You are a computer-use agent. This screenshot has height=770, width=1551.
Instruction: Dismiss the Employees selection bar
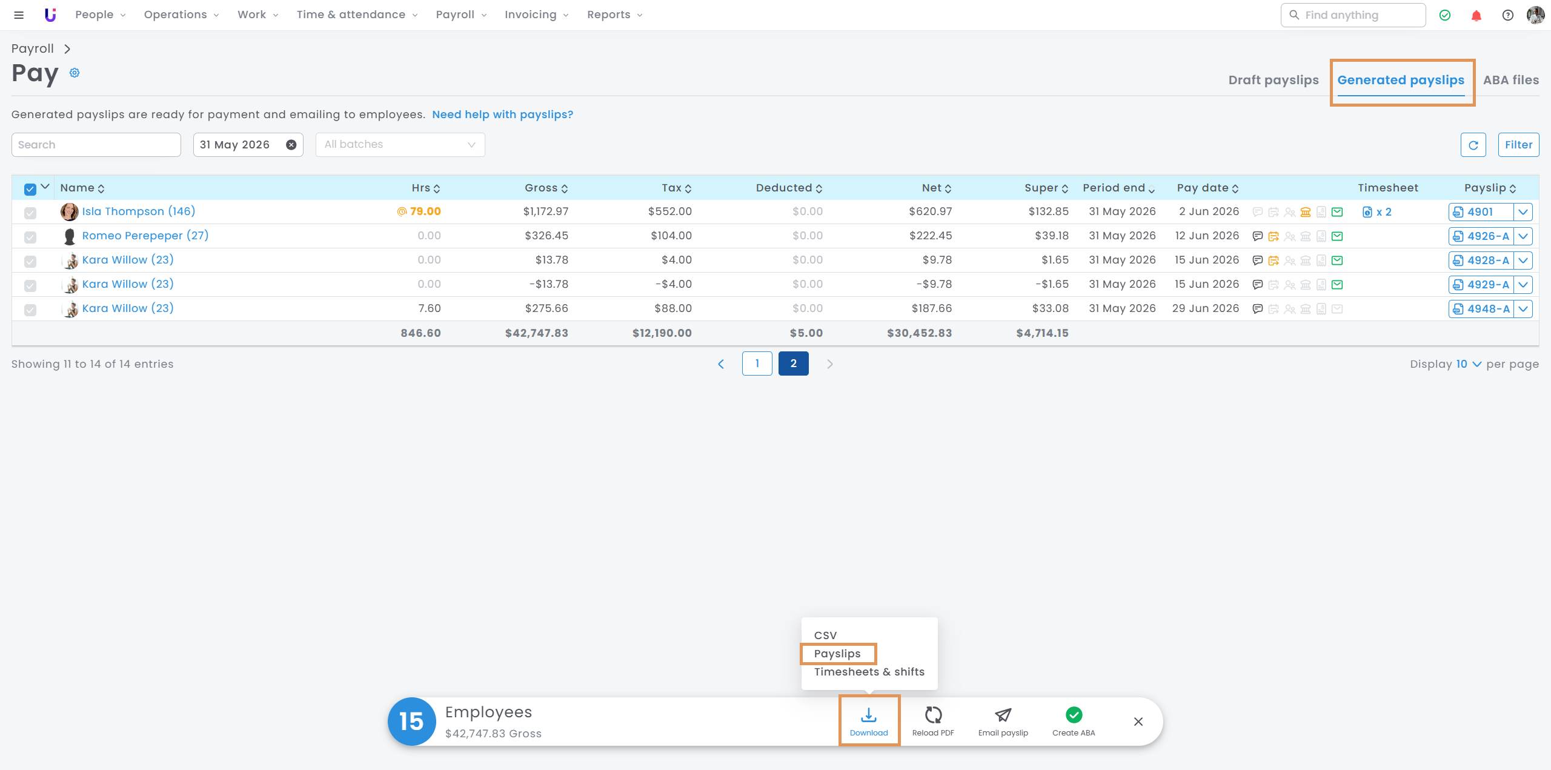1138,722
